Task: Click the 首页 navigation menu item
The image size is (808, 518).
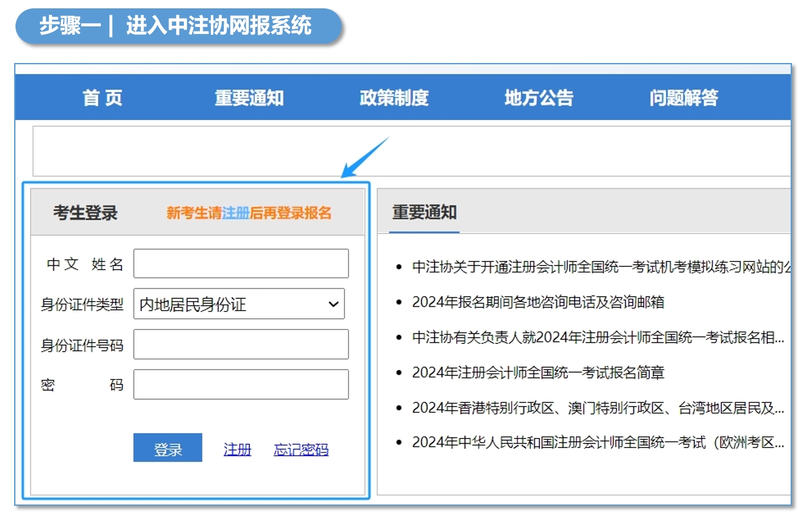Action: 102,98
